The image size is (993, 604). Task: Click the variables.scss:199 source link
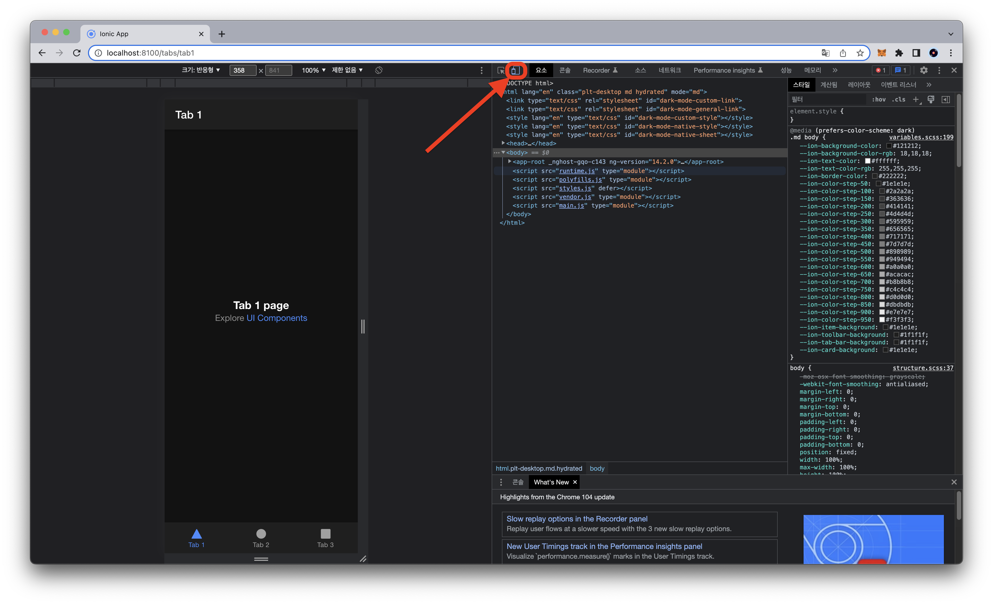pyautogui.click(x=921, y=137)
